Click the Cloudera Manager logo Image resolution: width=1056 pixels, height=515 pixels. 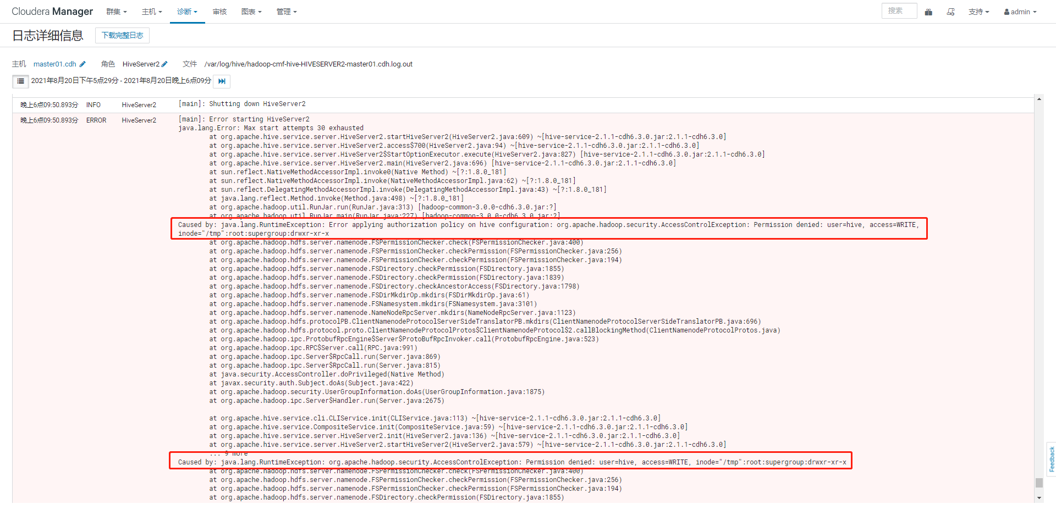click(52, 11)
